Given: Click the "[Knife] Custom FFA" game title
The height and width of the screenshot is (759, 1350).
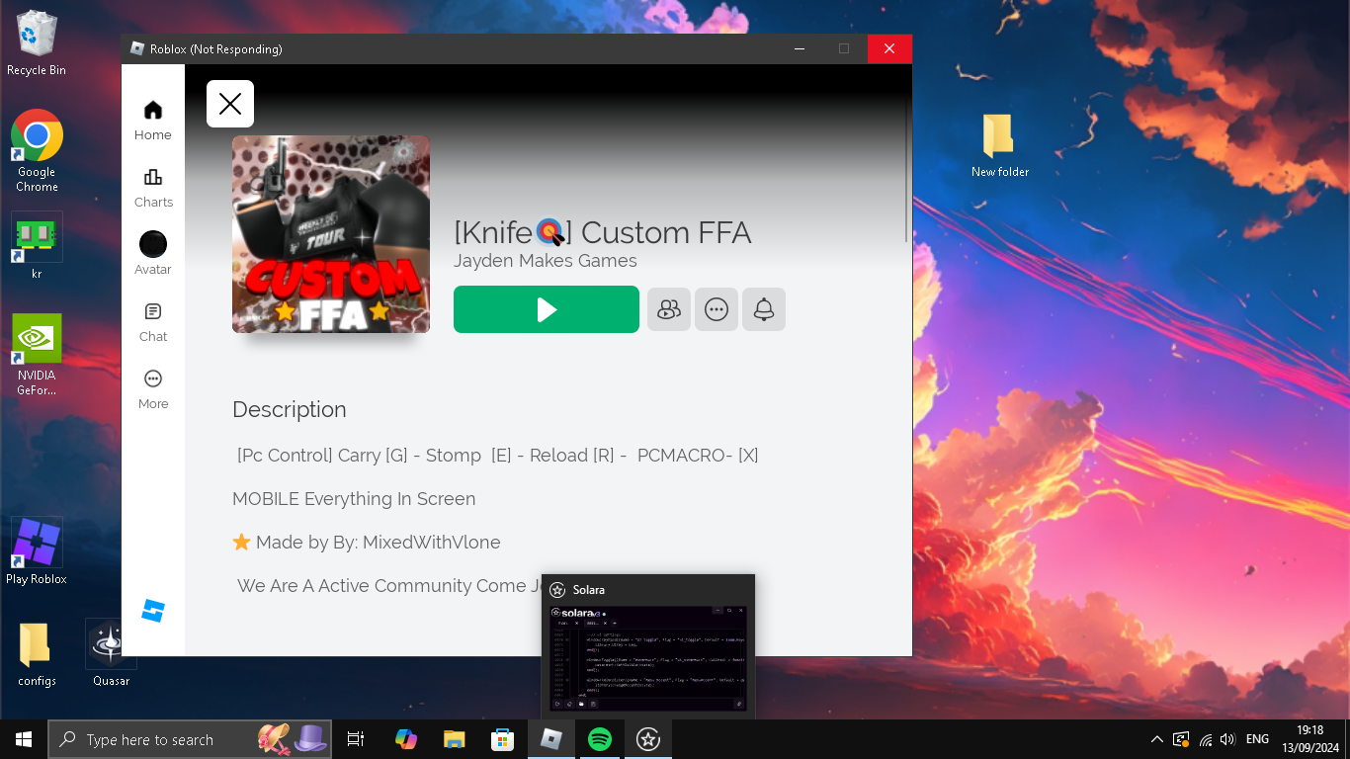Looking at the screenshot, I should (x=603, y=232).
